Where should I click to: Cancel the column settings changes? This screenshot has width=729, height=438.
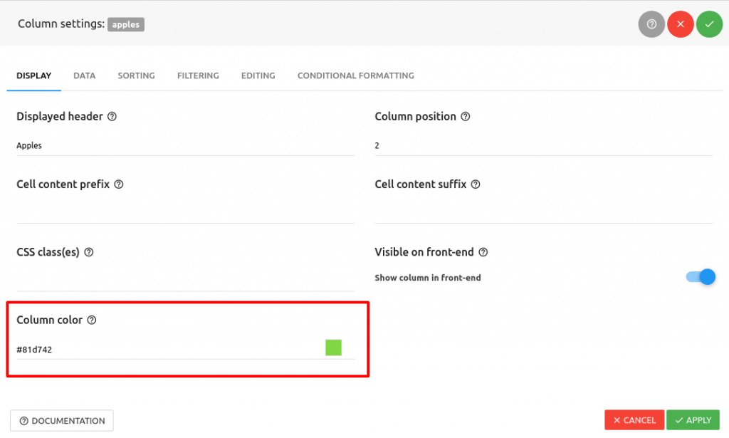[x=634, y=420]
